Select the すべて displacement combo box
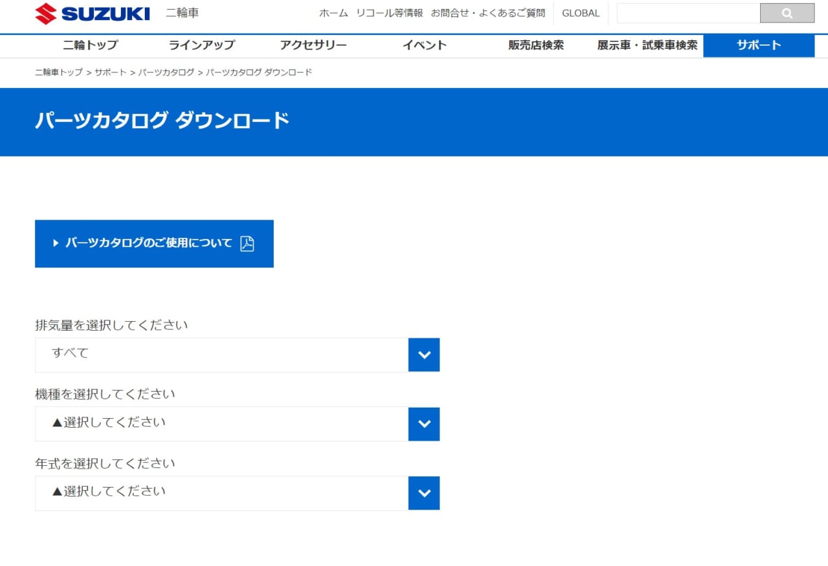This screenshot has width=828, height=566. 237,355
